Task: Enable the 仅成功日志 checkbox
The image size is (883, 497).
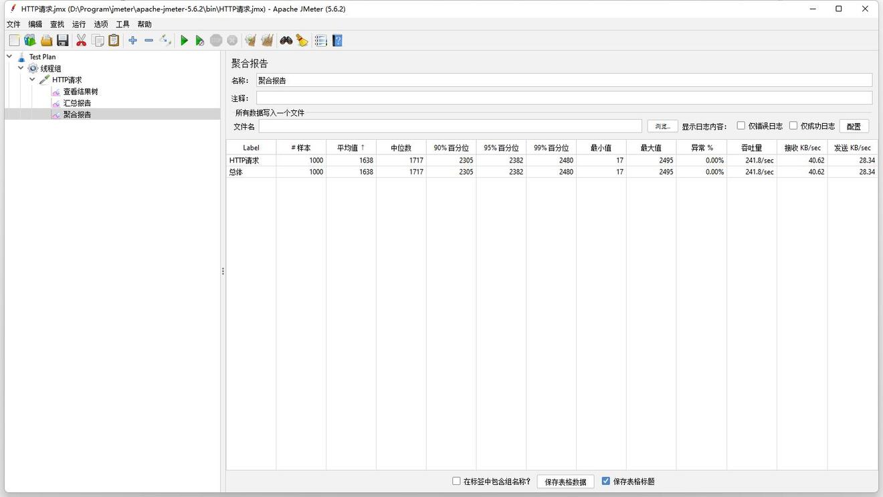Action: [793, 126]
